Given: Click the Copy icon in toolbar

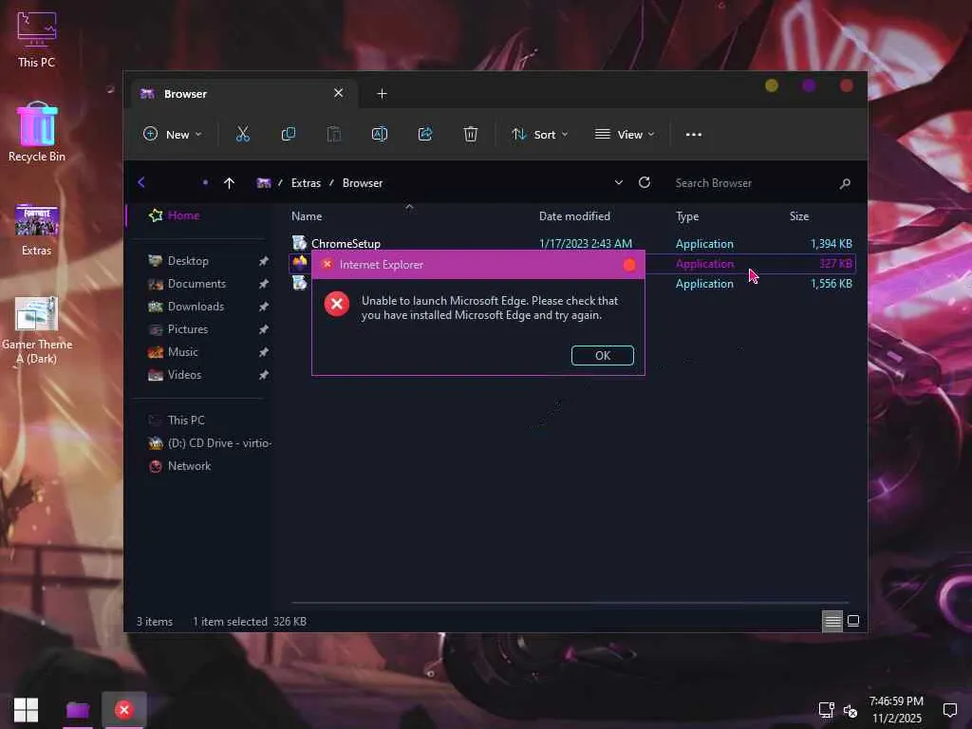Looking at the screenshot, I should [x=289, y=134].
